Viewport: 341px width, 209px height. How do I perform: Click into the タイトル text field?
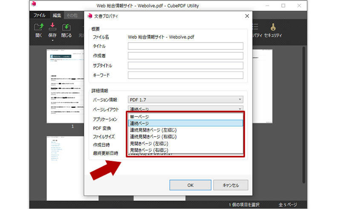[x=185, y=46]
